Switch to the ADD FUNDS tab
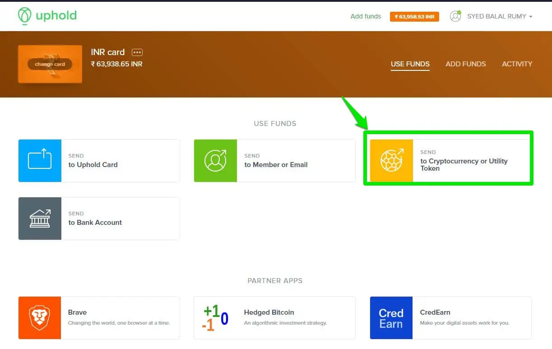The height and width of the screenshot is (349, 552). (466, 64)
